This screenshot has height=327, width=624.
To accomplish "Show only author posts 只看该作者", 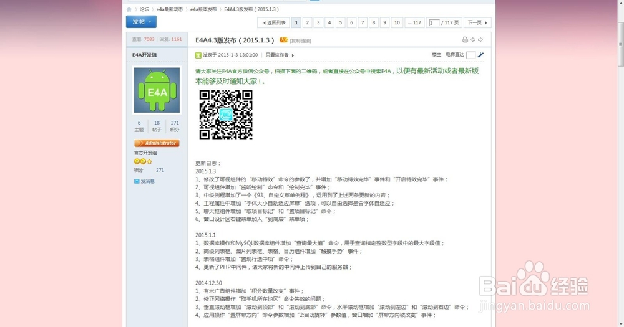I will 277,55.
